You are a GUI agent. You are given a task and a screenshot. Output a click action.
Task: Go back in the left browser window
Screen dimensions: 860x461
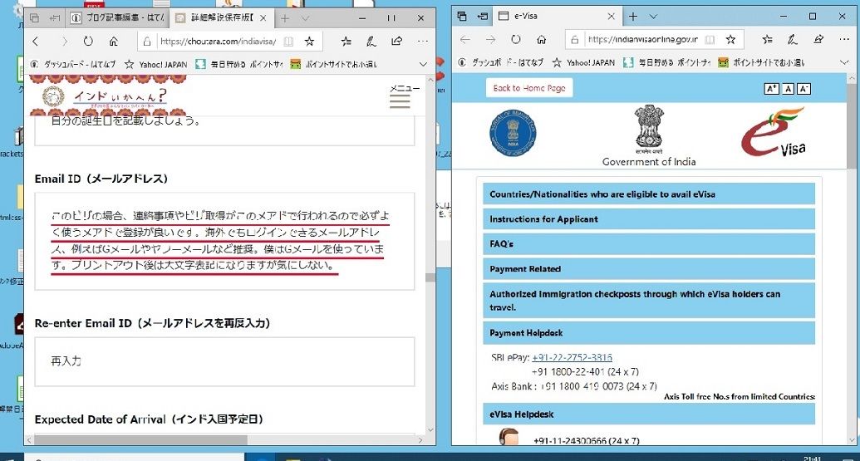point(36,41)
